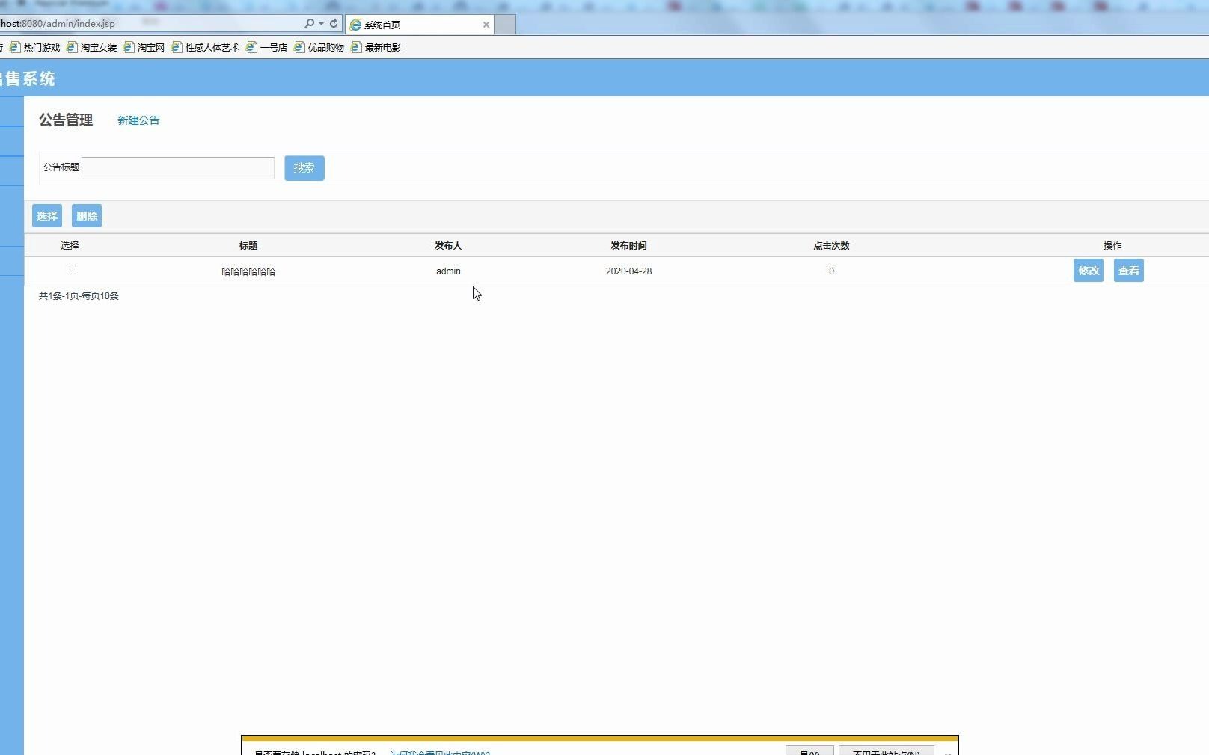Click the 删除 button

pyautogui.click(x=87, y=216)
